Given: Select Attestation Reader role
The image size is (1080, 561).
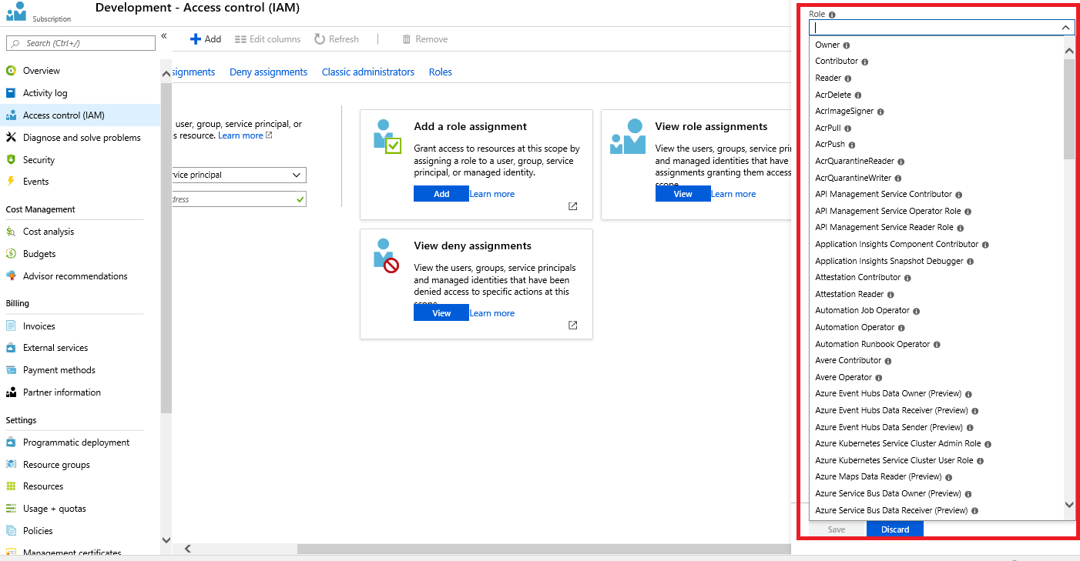Looking at the screenshot, I should [x=850, y=295].
